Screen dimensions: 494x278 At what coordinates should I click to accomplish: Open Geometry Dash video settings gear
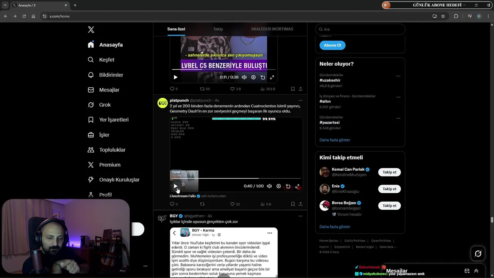pyautogui.click(x=279, y=186)
